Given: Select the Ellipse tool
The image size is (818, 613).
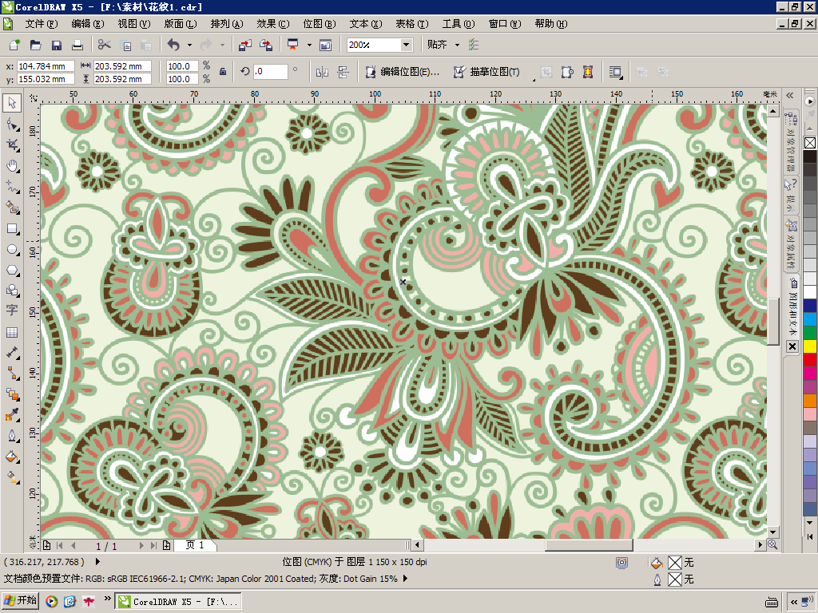Looking at the screenshot, I should [12, 249].
